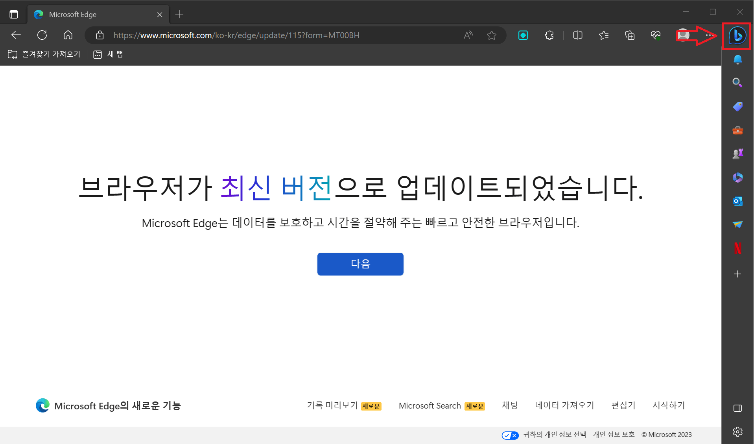Open the Games chess icon in sidebar
754x444 pixels.
[x=737, y=154]
